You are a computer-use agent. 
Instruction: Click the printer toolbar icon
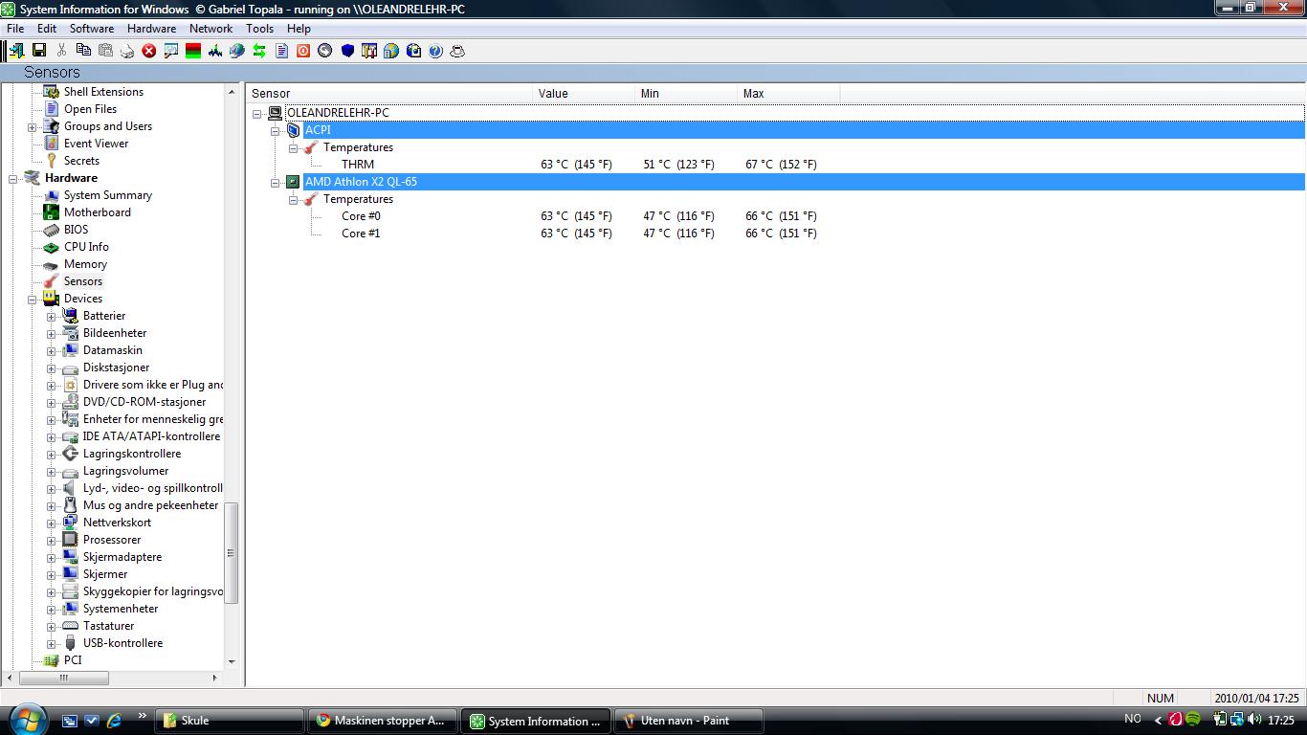(x=127, y=51)
